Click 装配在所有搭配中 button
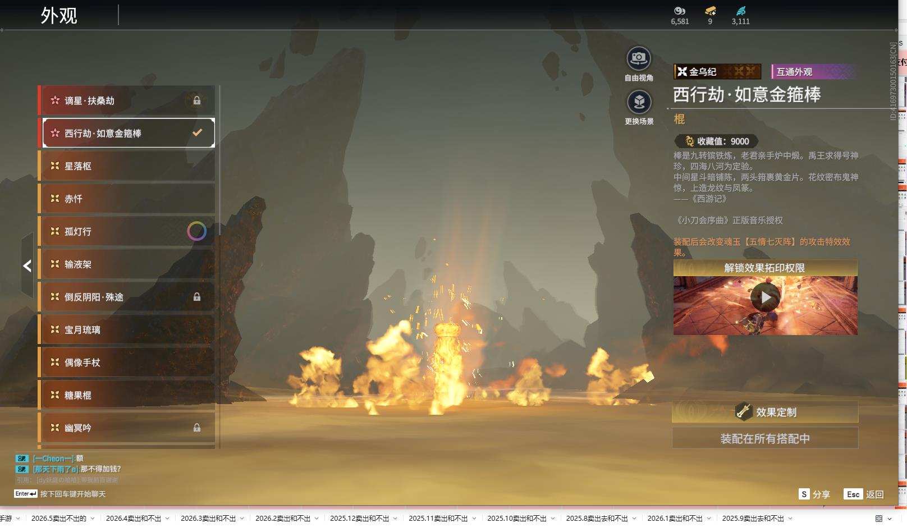The width and height of the screenshot is (907, 527). [765, 438]
